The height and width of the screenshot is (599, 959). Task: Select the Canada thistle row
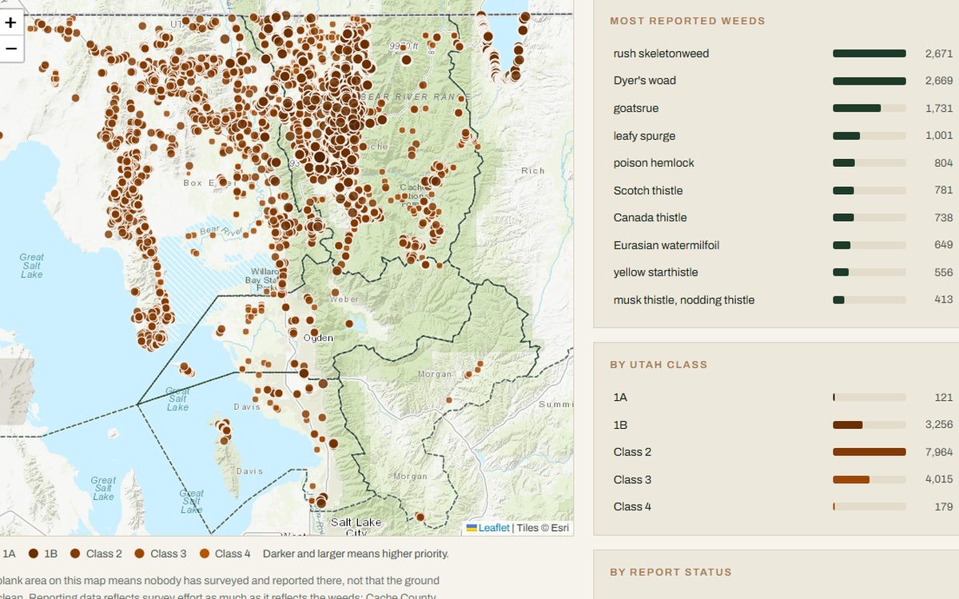click(x=782, y=217)
